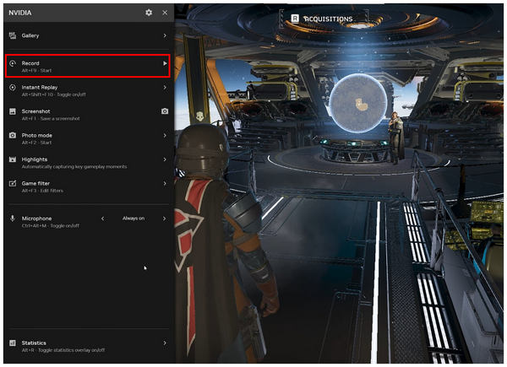Click the Statistics chart icon

pos(13,343)
